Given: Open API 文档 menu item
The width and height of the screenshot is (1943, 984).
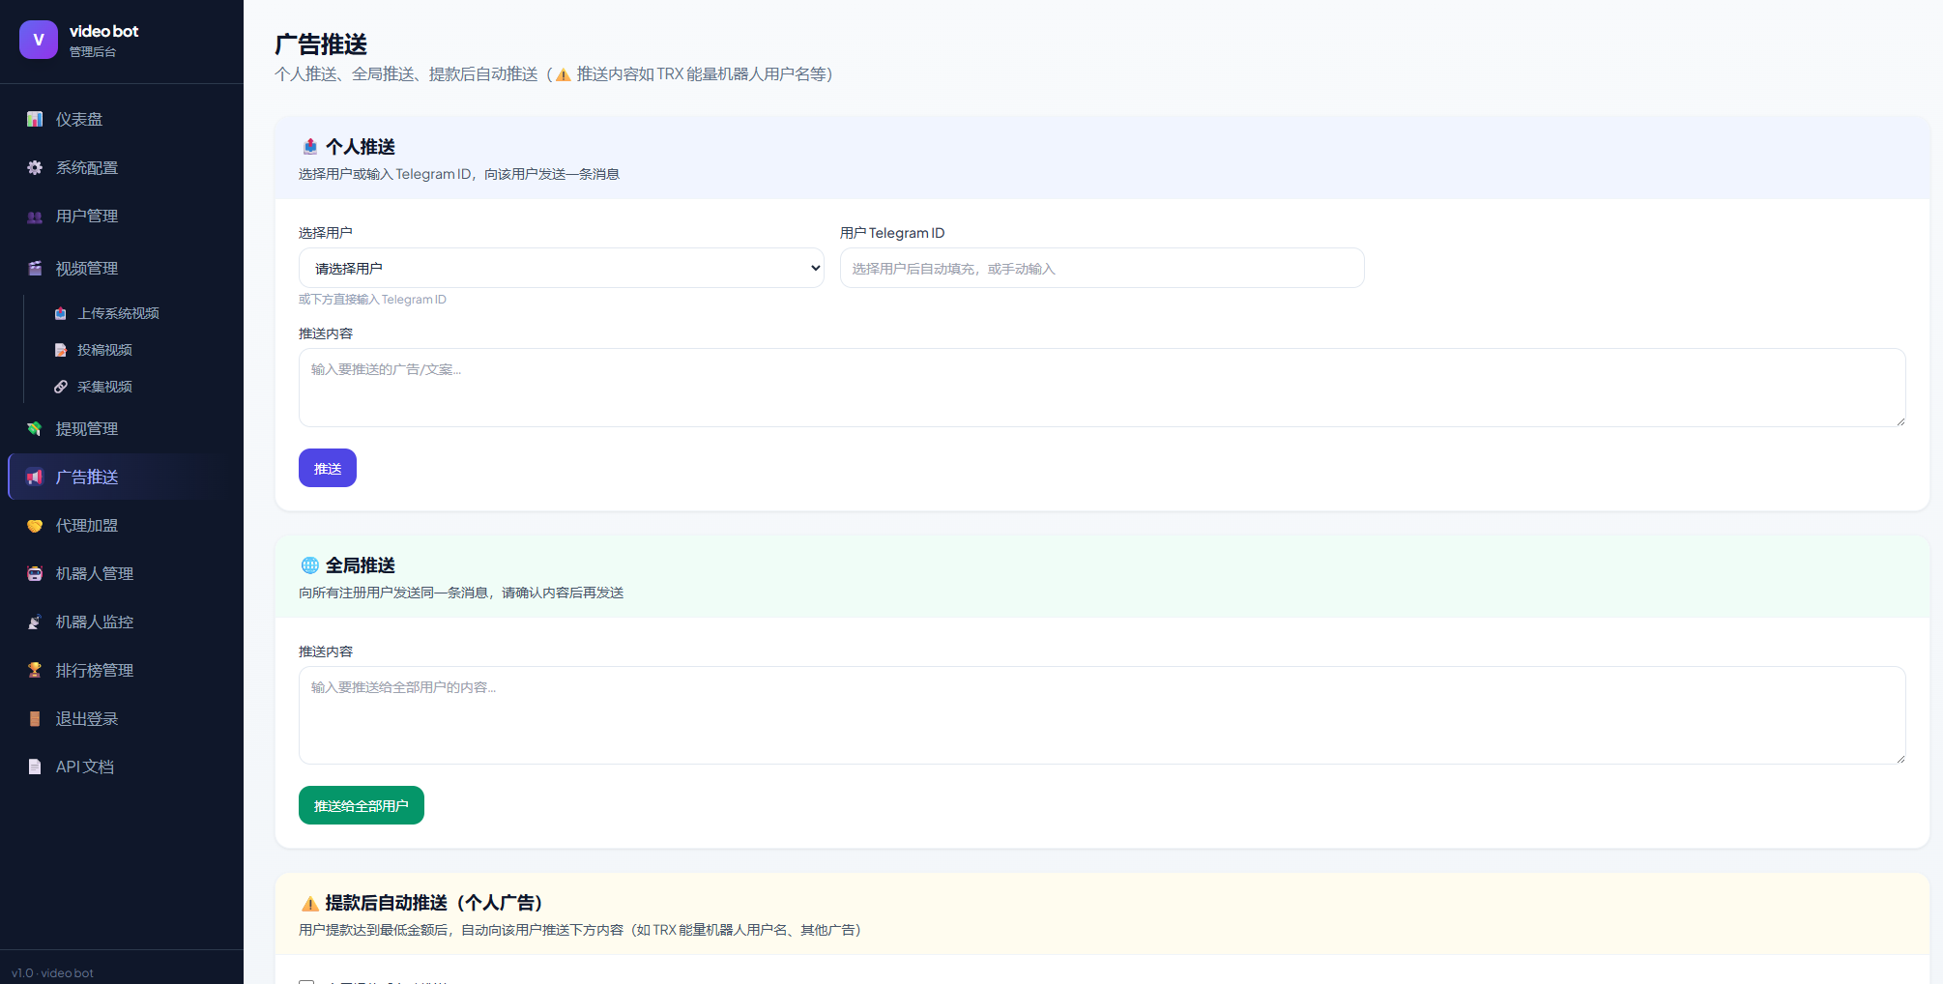Looking at the screenshot, I should click(85, 767).
